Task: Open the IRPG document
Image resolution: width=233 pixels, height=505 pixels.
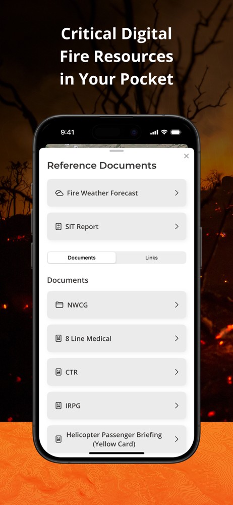Action: tap(116, 405)
